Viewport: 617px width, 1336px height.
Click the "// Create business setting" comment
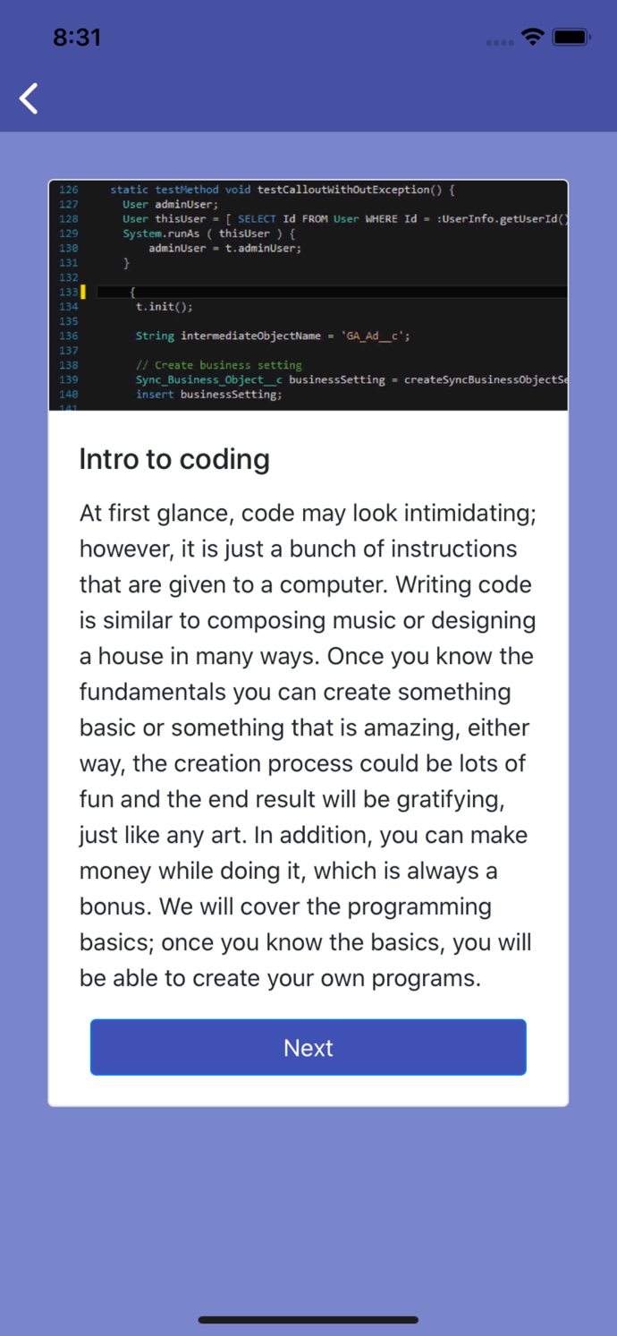click(218, 365)
